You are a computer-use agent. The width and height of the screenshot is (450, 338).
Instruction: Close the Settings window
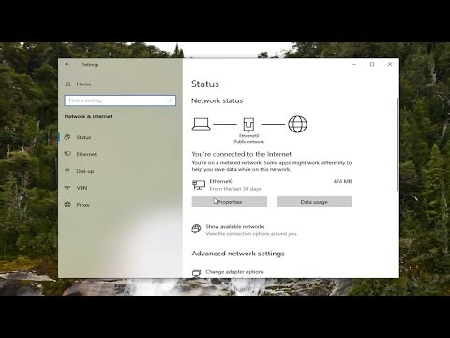pos(390,64)
